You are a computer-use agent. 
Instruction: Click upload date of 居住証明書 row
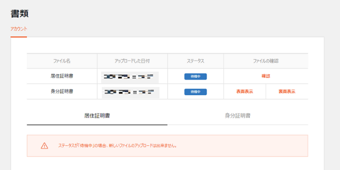pyautogui.click(x=130, y=78)
